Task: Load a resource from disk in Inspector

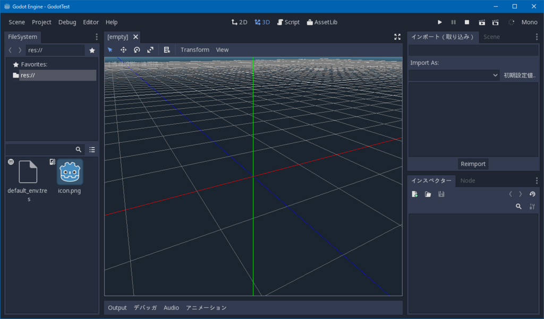Action: pos(428,194)
